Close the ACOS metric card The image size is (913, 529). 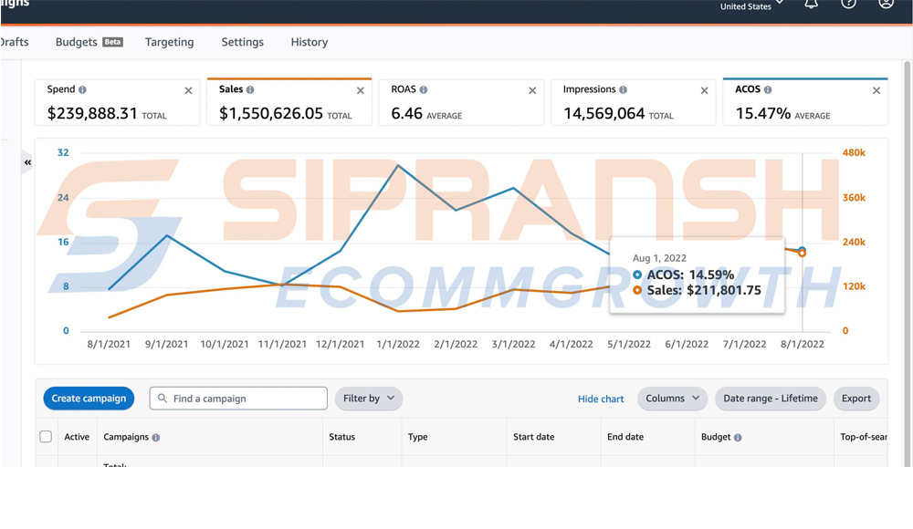pyautogui.click(x=876, y=91)
